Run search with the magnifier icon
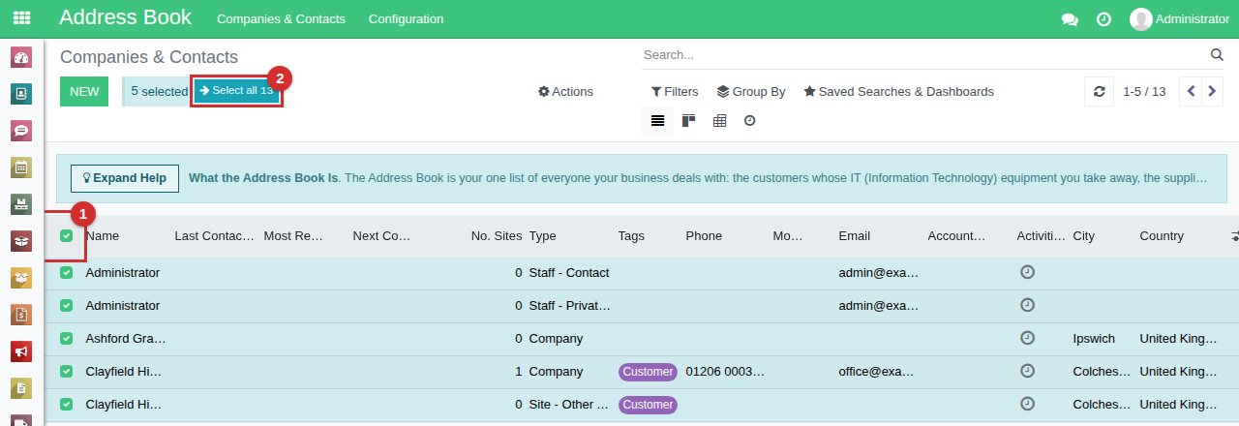 1218,55
